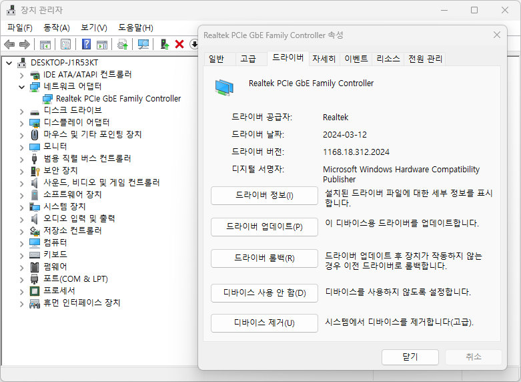Expand the 시스템 장치 category
This screenshot has width=521, height=382.
coord(21,208)
